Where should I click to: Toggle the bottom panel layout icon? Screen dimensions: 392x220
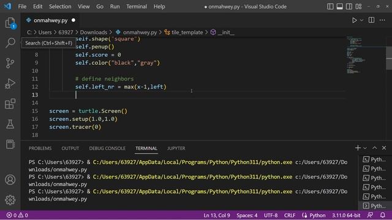point(339,7)
